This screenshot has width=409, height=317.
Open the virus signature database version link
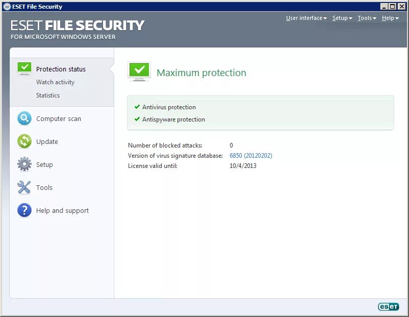(x=250, y=155)
